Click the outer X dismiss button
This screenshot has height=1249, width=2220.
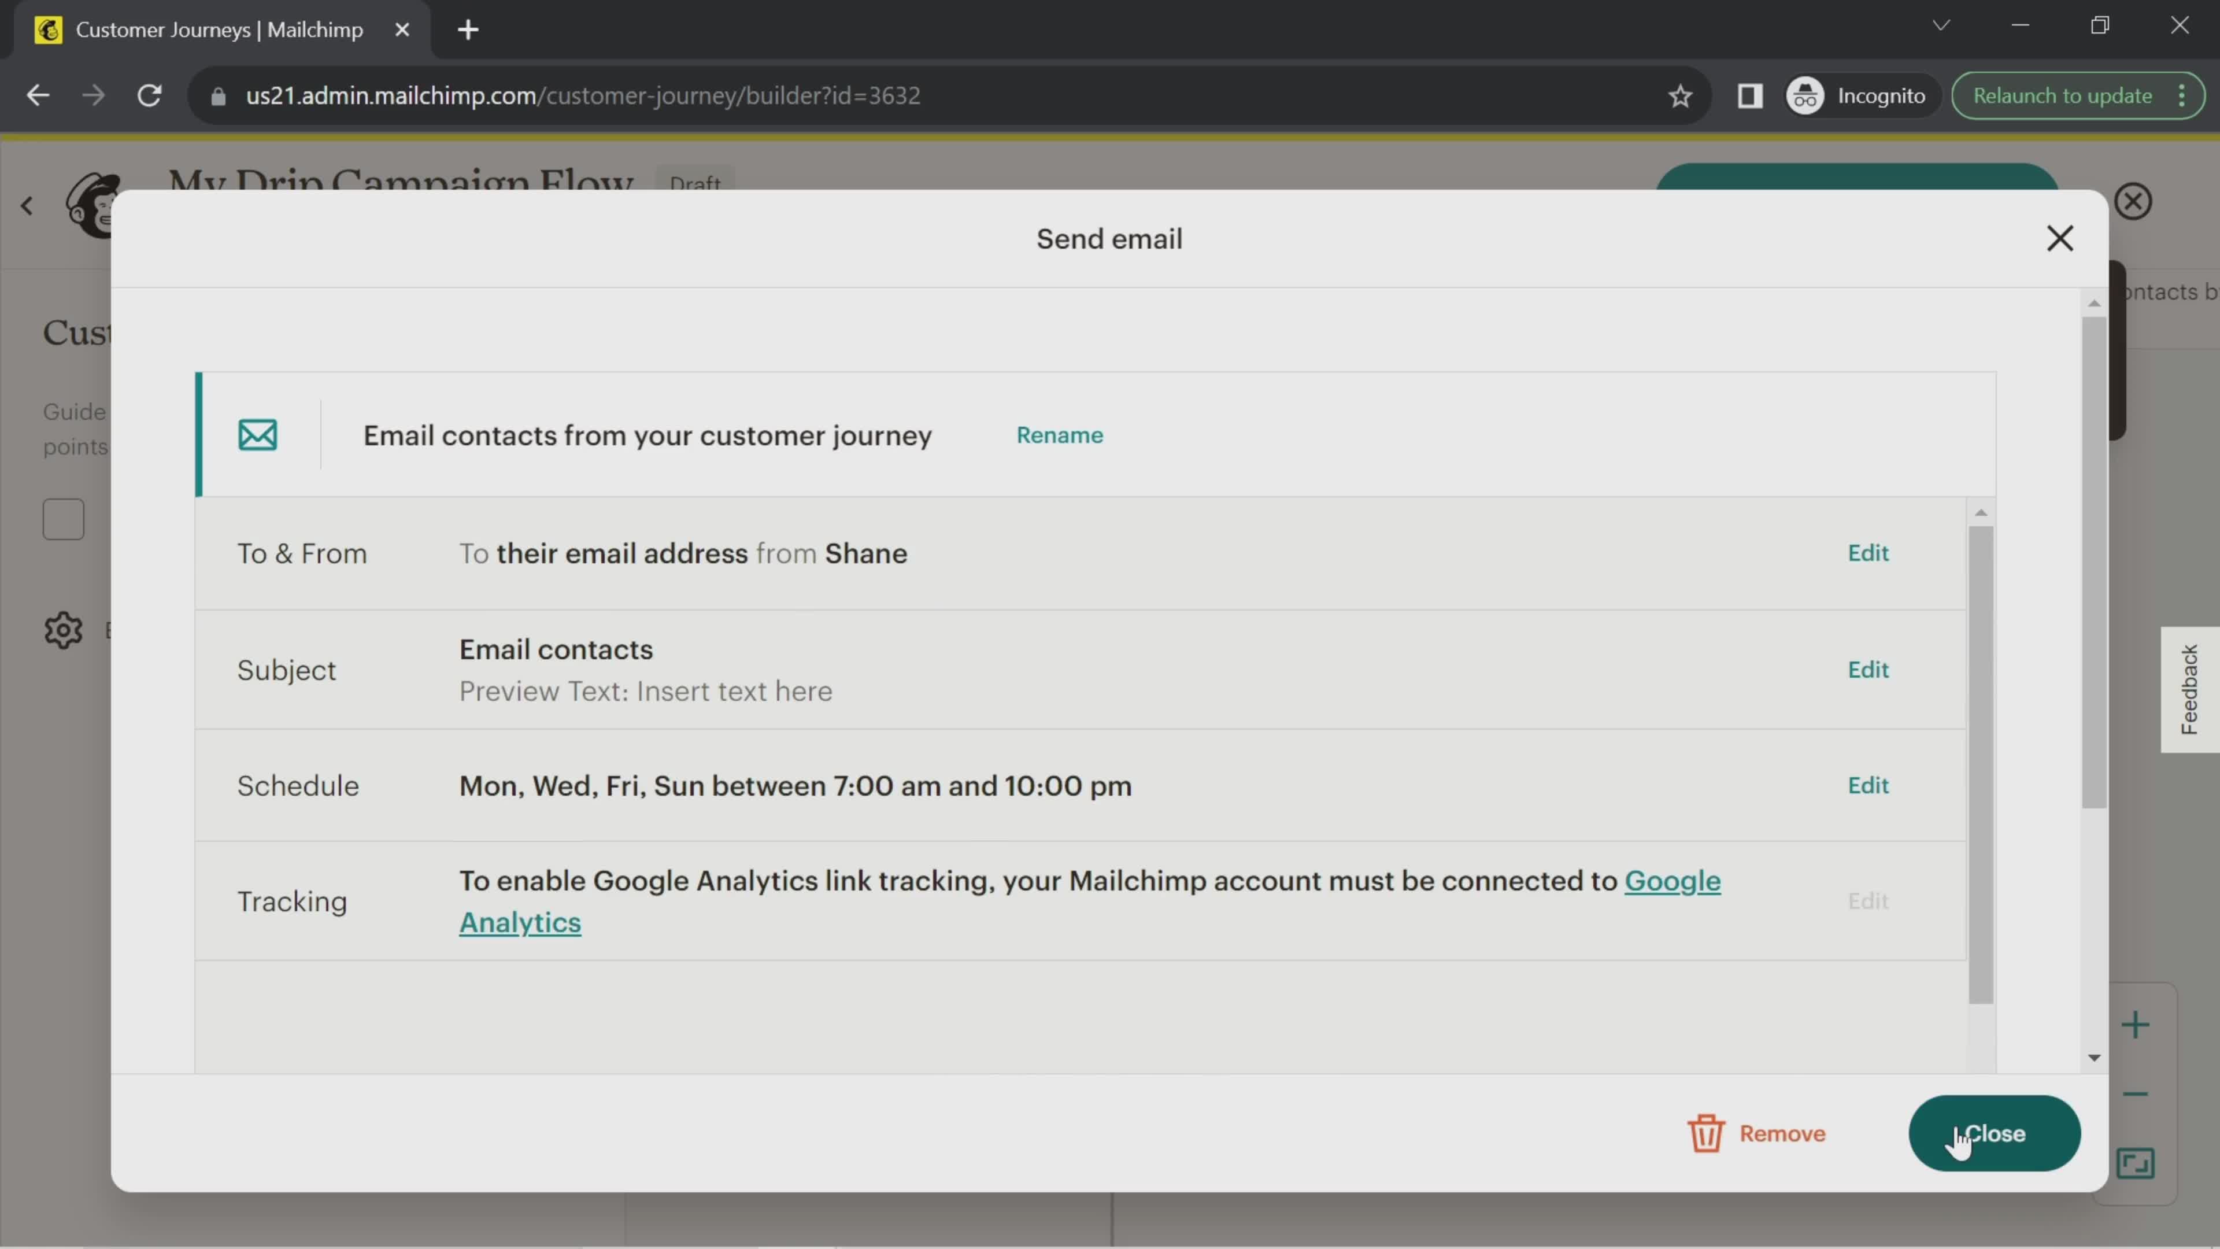click(2133, 199)
